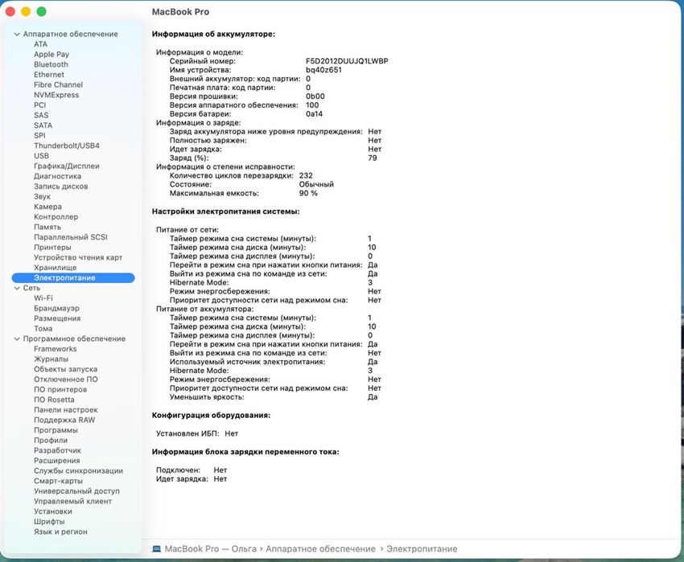The image size is (684, 562).
Task: Click MacBook Pro — Ольга in path bar
Action: 211,549
